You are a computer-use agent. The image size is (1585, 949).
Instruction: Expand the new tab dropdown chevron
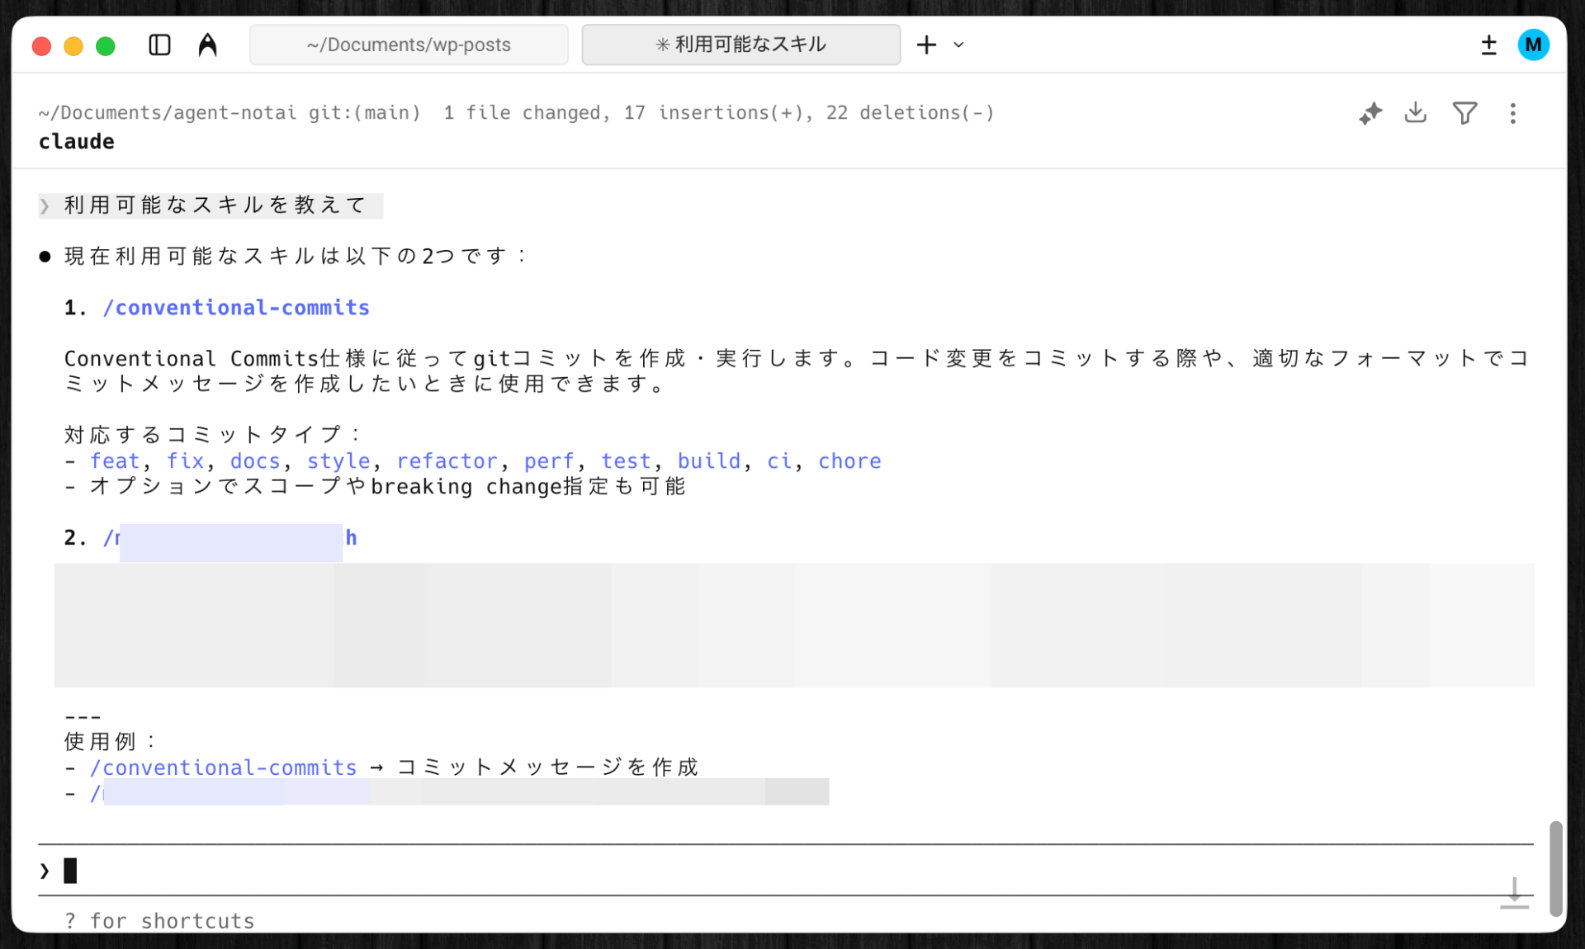coord(958,45)
